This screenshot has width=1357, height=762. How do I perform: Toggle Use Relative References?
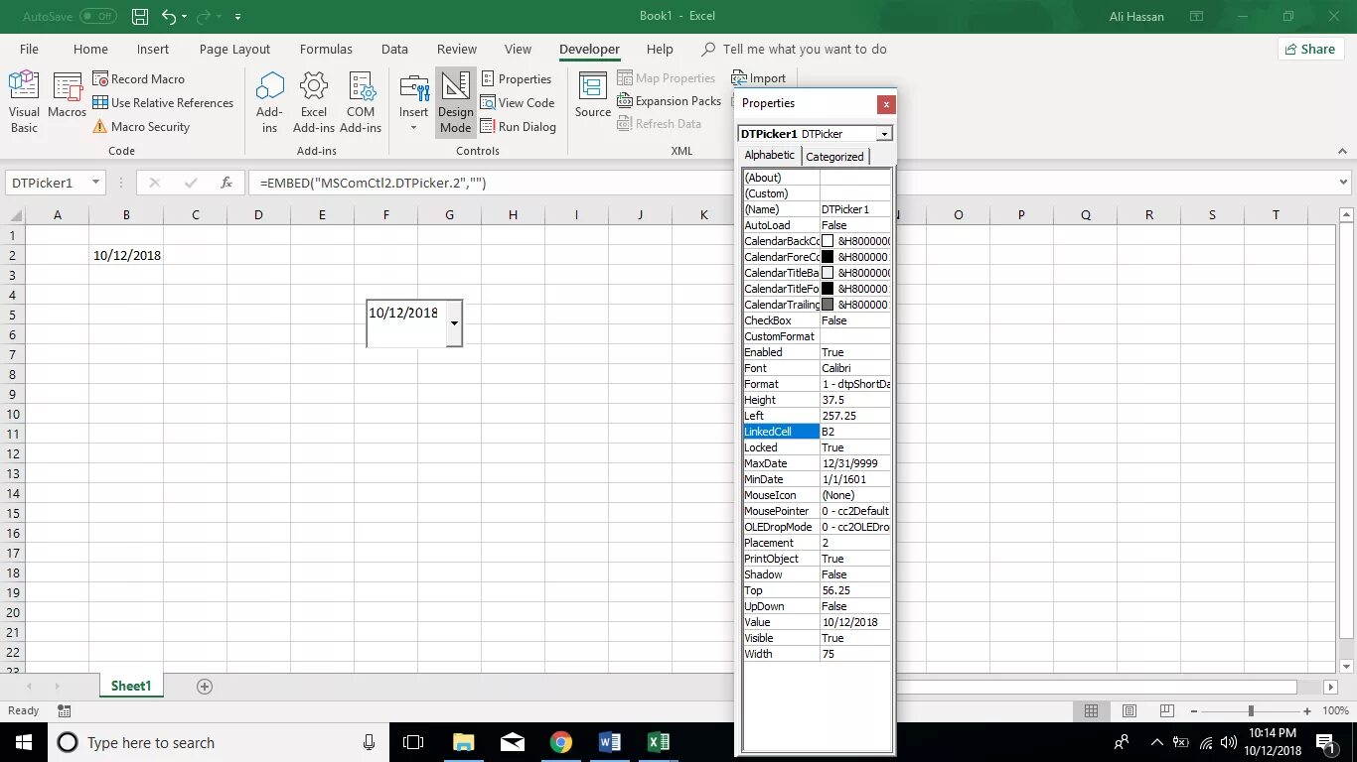(x=163, y=103)
